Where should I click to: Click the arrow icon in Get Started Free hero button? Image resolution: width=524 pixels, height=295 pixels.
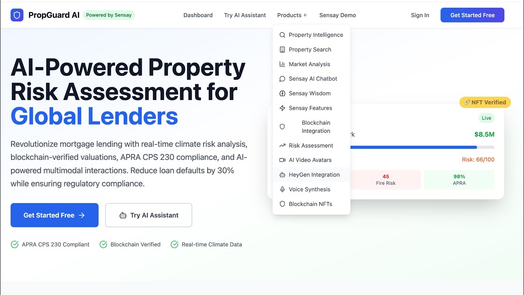pyautogui.click(x=82, y=215)
